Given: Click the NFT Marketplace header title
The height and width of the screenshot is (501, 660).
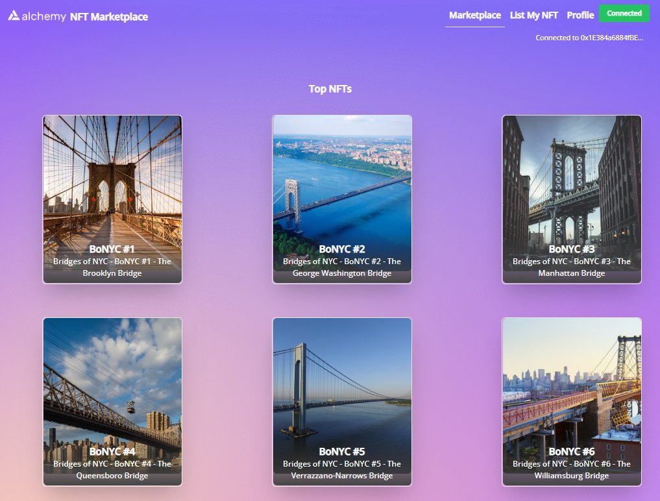Looking at the screenshot, I should (109, 17).
